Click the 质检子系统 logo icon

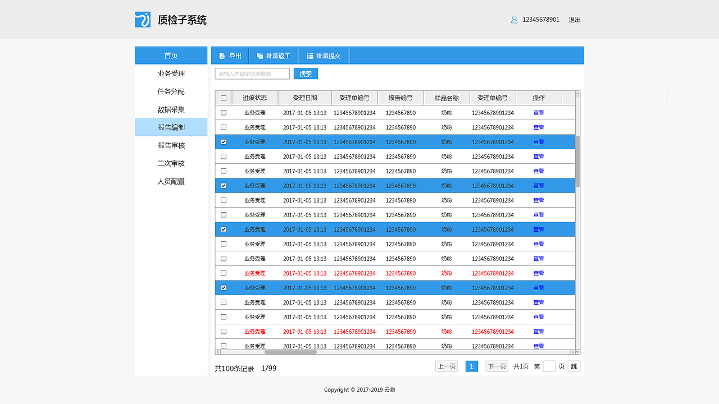142,19
